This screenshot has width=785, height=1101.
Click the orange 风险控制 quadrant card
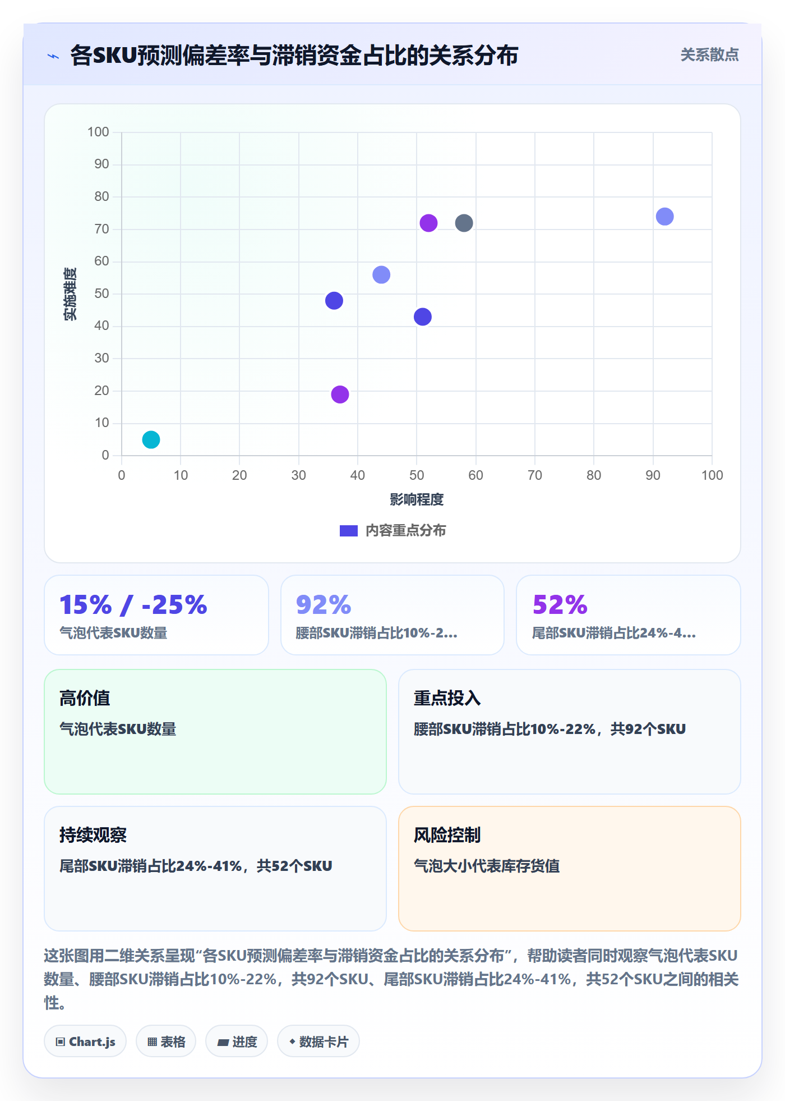570,869
